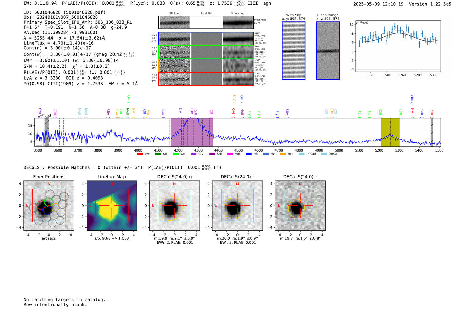Click the λ = 5255.4Å wavelength line

(x=64, y=38)
